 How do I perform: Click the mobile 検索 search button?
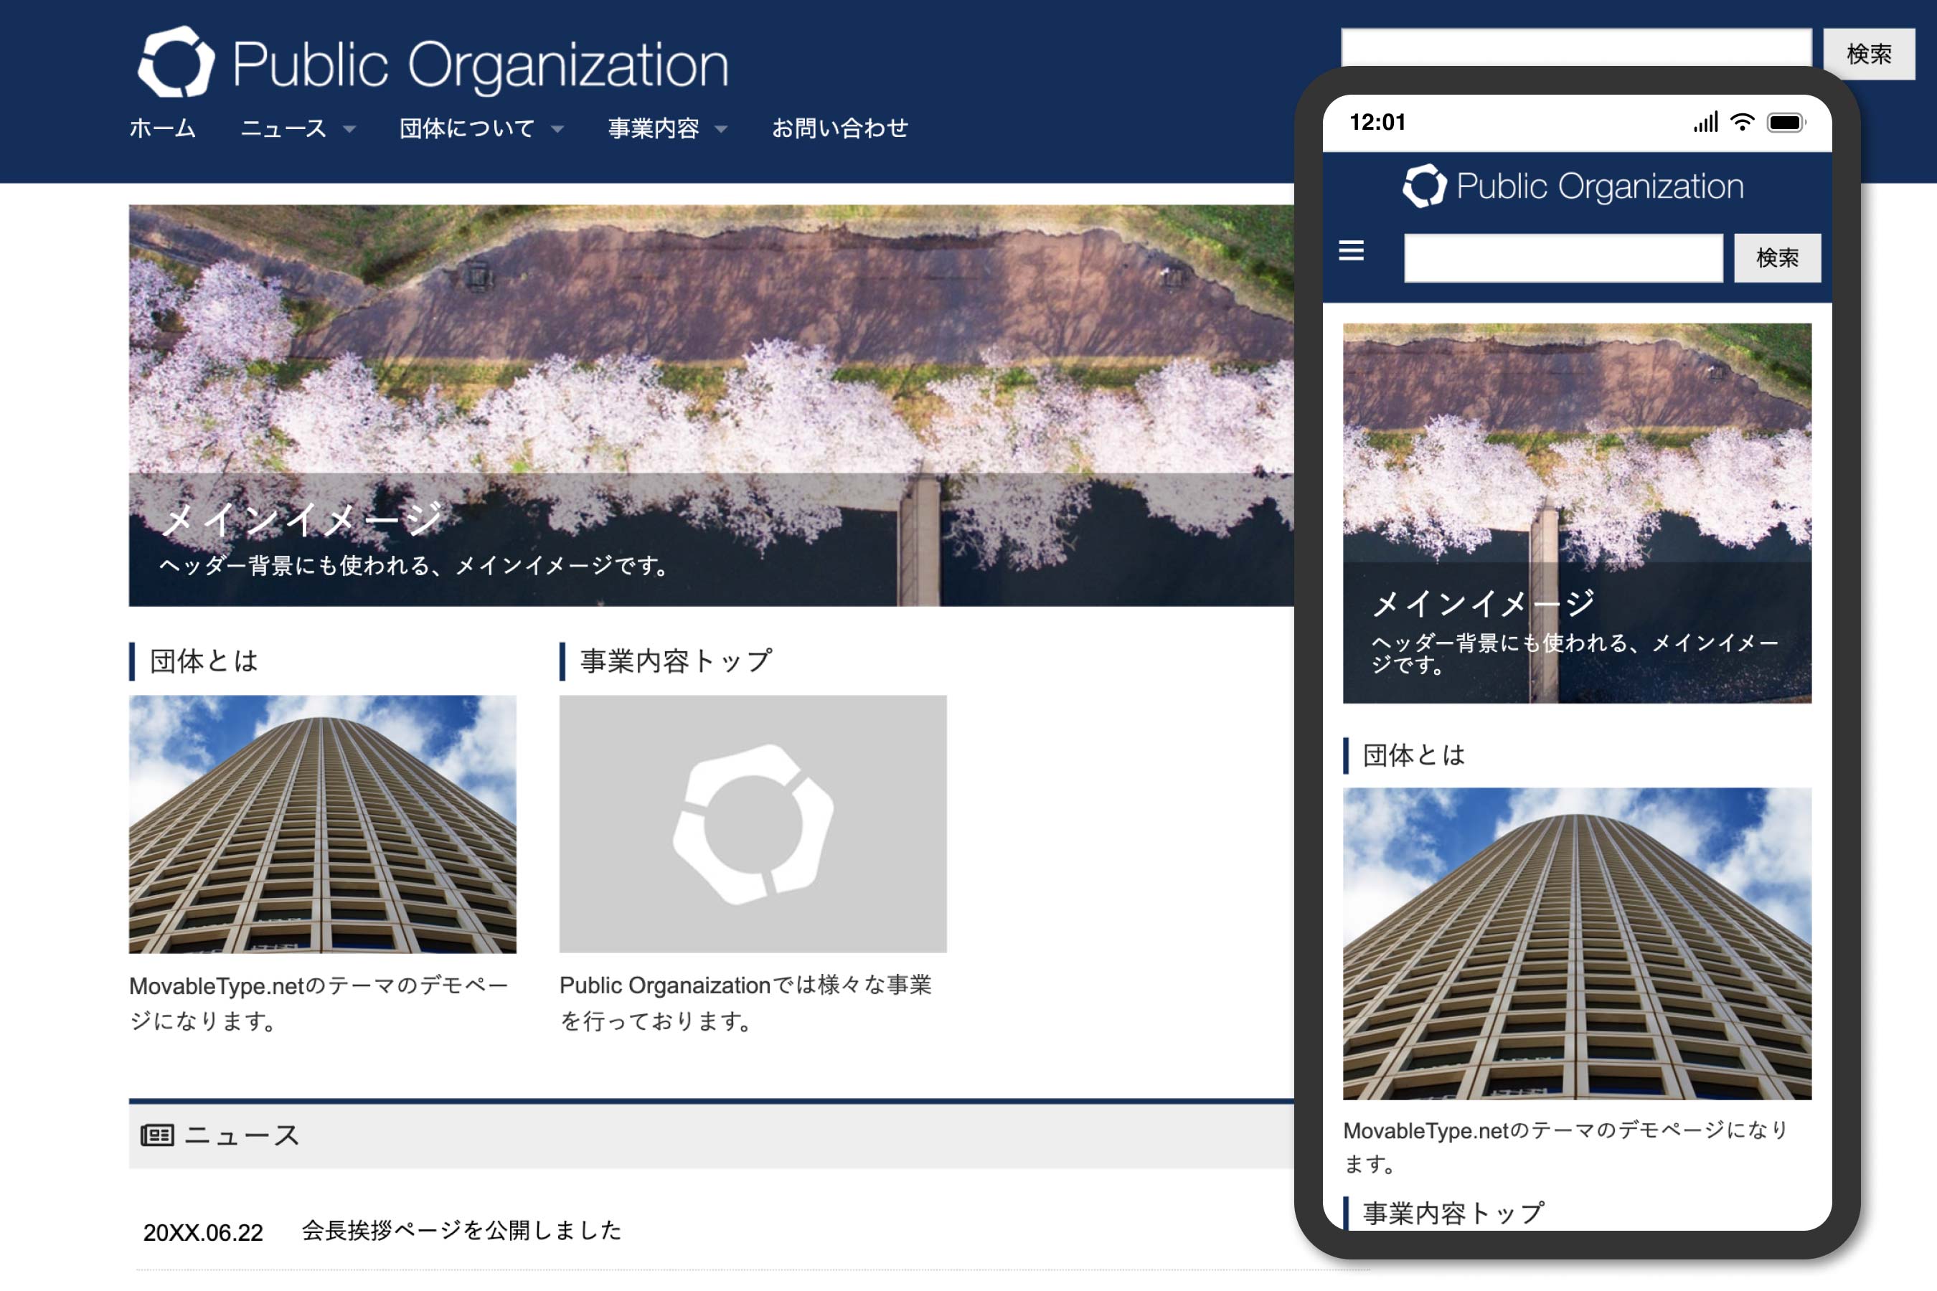[x=1777, y=257]
